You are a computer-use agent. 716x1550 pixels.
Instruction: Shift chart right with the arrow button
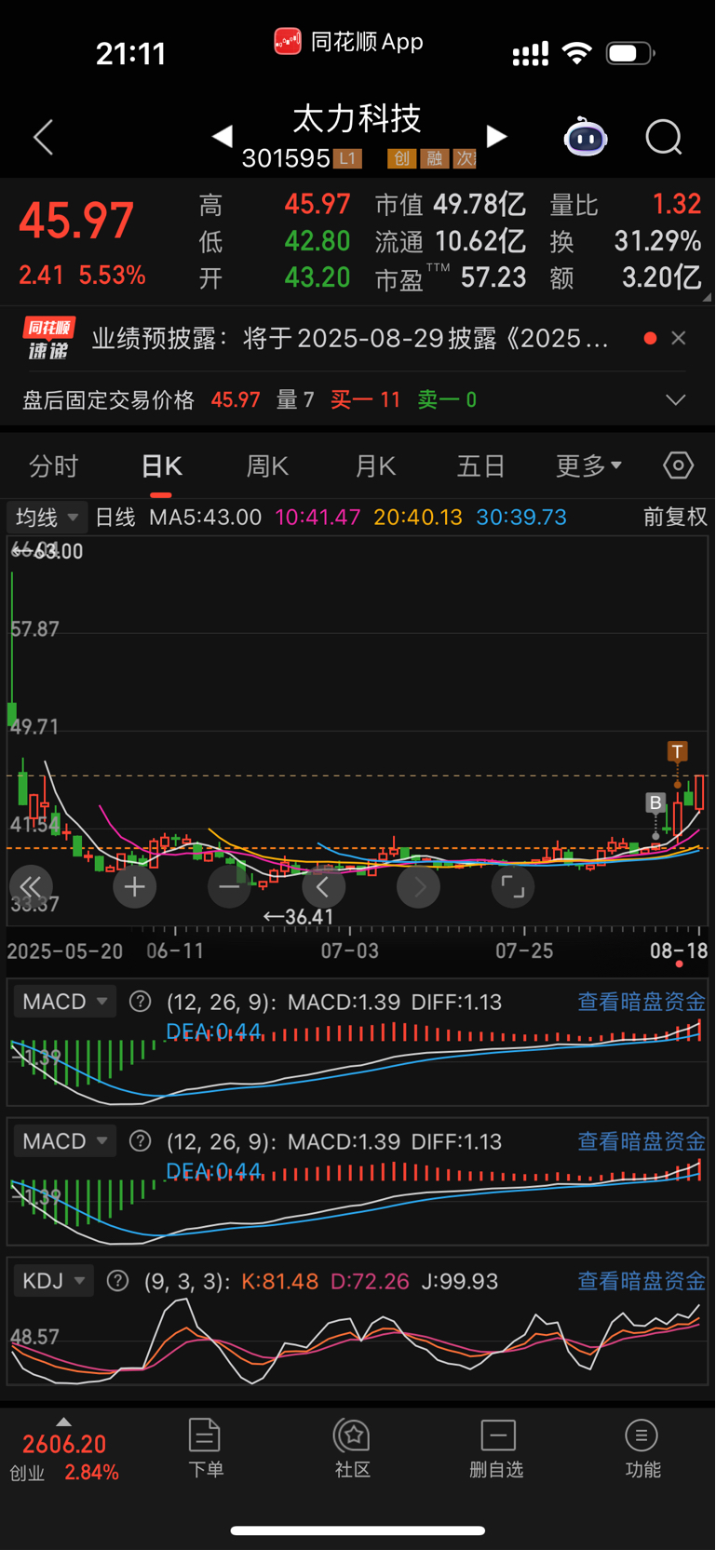tap(418, 887)
